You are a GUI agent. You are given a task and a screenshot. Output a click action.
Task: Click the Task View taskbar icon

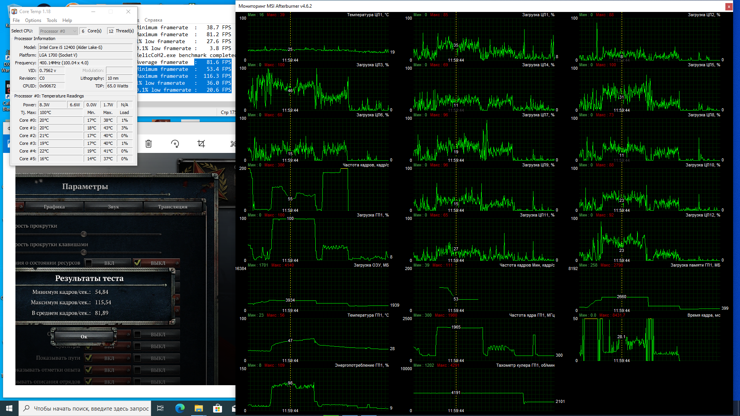(x=160, y=408)
